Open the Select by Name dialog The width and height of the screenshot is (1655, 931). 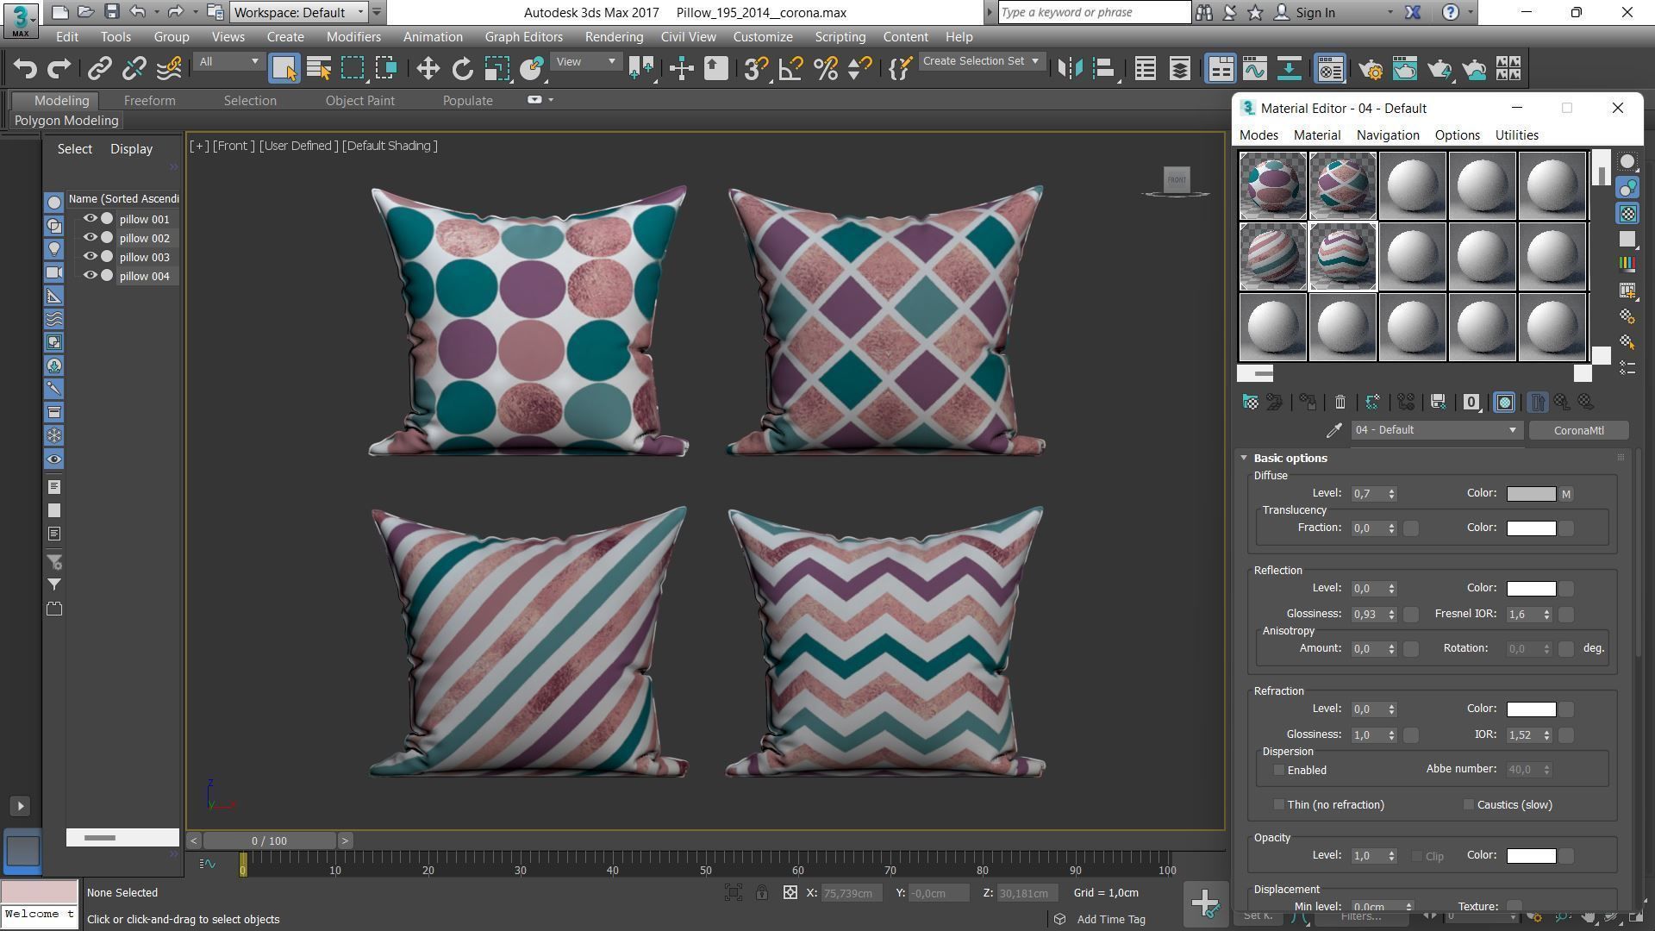point(318,69)
